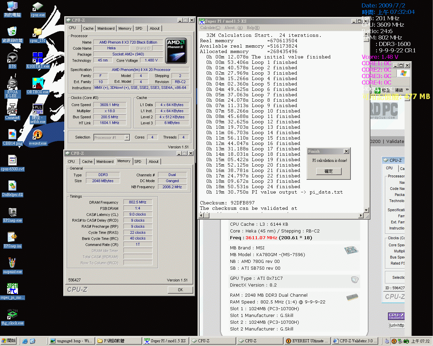Select the cpuz-6500.cvf file icon

point(12,163)
